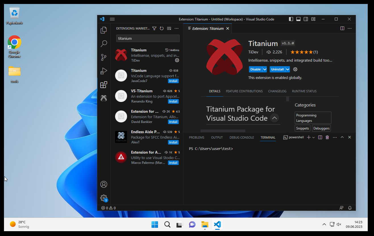The width and height of the screenshot is (374, 236).
Task: Switch to Changelog tab
Action: click(277, 91)
